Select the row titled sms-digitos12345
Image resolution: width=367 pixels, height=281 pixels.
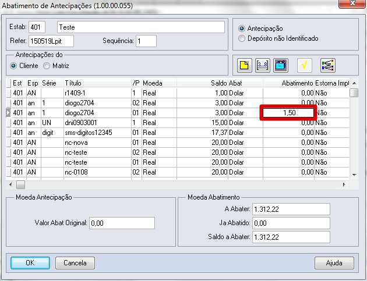(x=178, y=133)
